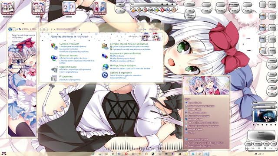Launch Opera from the red O launcher icon
The height and width of the screenshot is (156, 278).
coord(162,10)
